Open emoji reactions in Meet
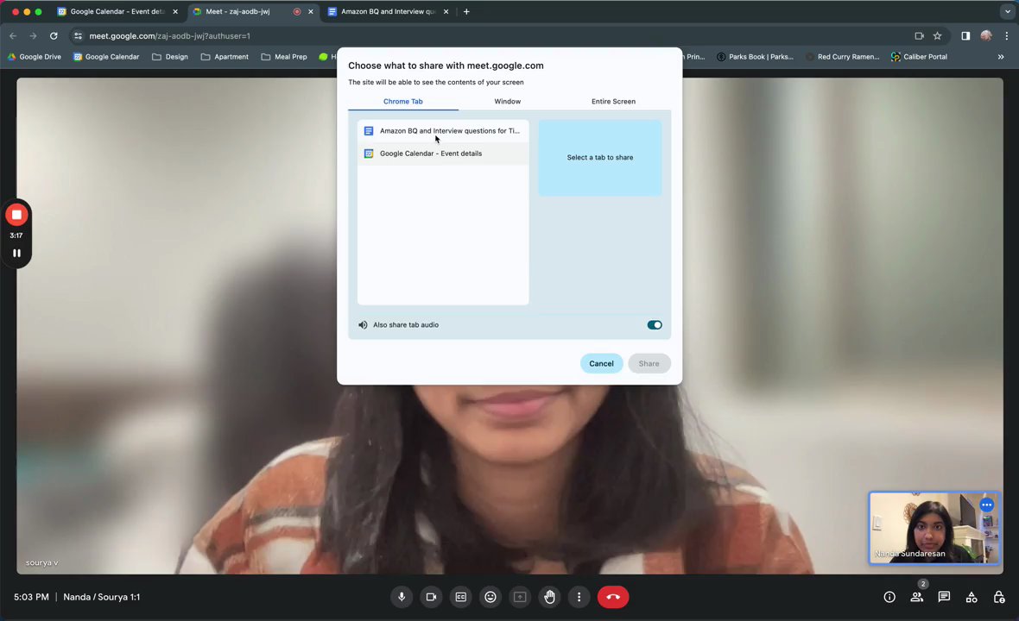The image size is (1019, 621). pos(491,597)
